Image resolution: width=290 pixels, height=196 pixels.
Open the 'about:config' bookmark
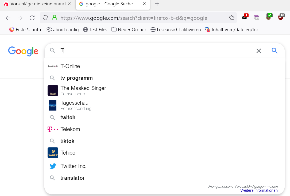pos(63,30)
